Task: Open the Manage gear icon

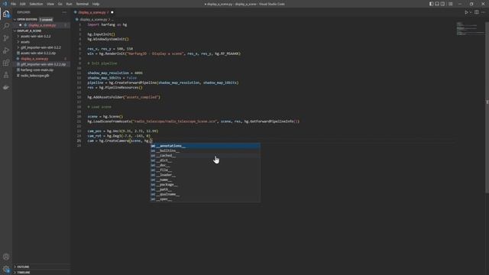Action: [x=6, y=269]
